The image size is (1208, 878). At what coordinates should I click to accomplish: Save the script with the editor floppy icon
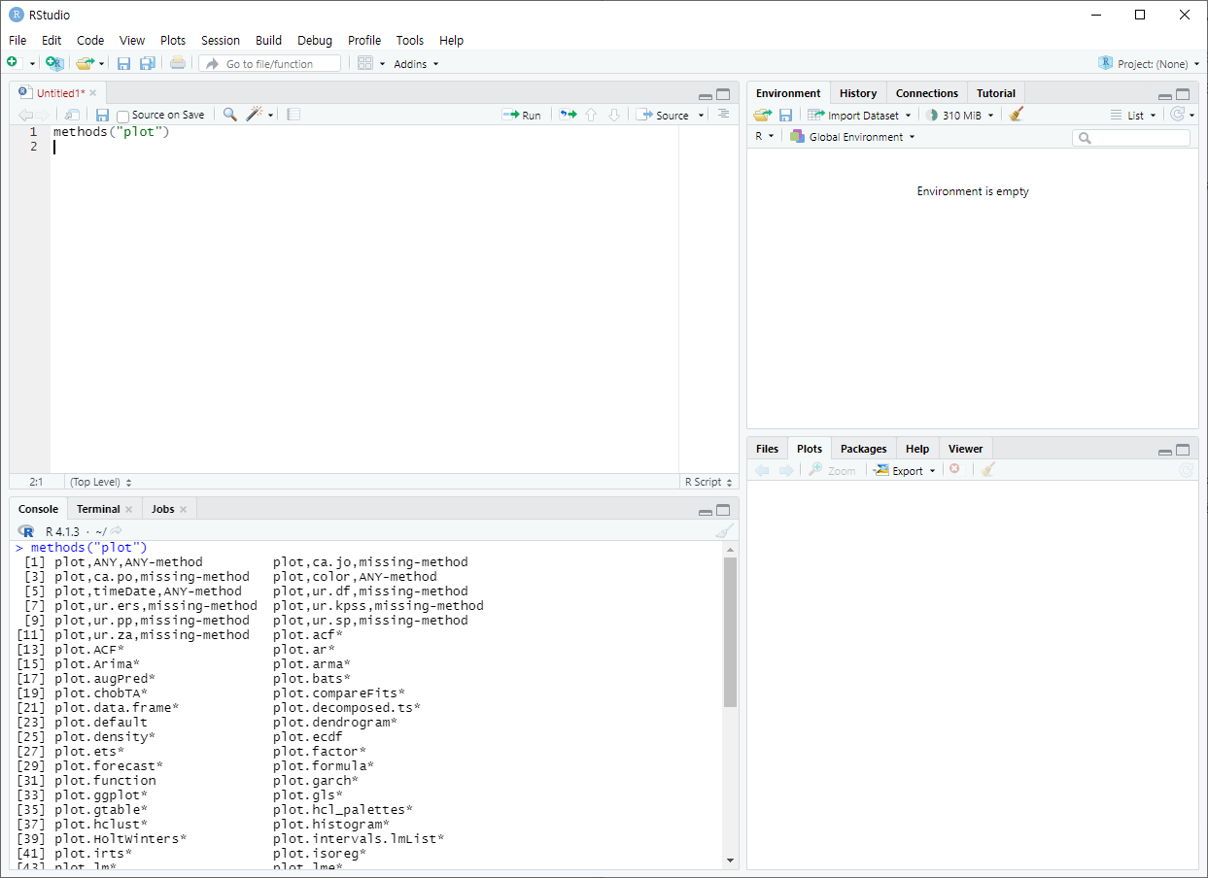[103, 115]
